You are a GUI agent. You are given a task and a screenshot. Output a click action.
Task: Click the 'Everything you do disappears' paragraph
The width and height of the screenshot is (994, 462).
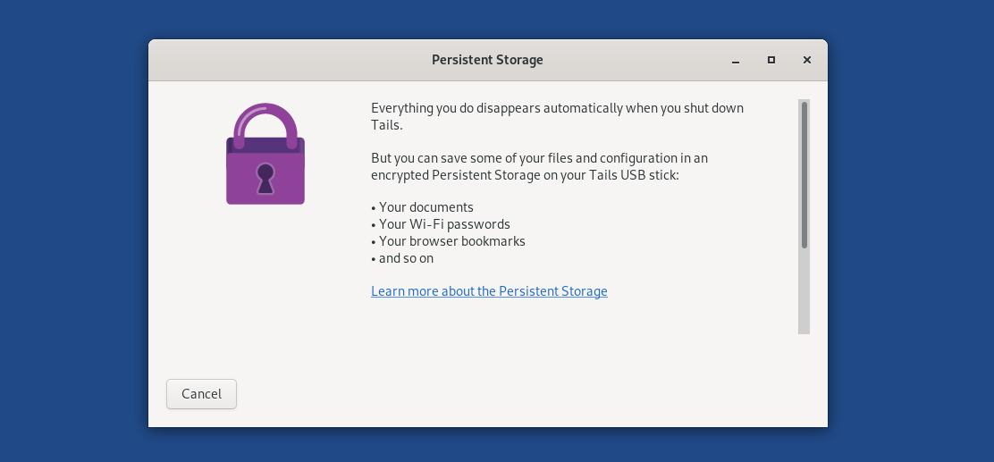pyautogui.click(x=557, y=116)
